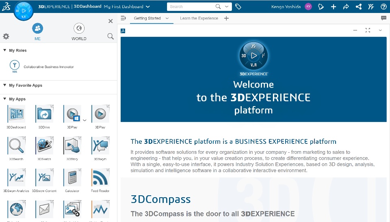390x222 pixels.
Task: Click the 3DS logo in the top bar
Action: [6, 6]
